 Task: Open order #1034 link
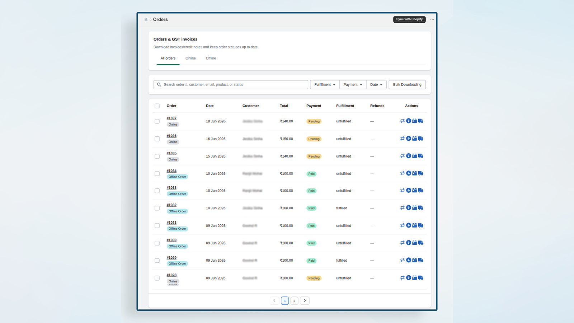[171, 171]
